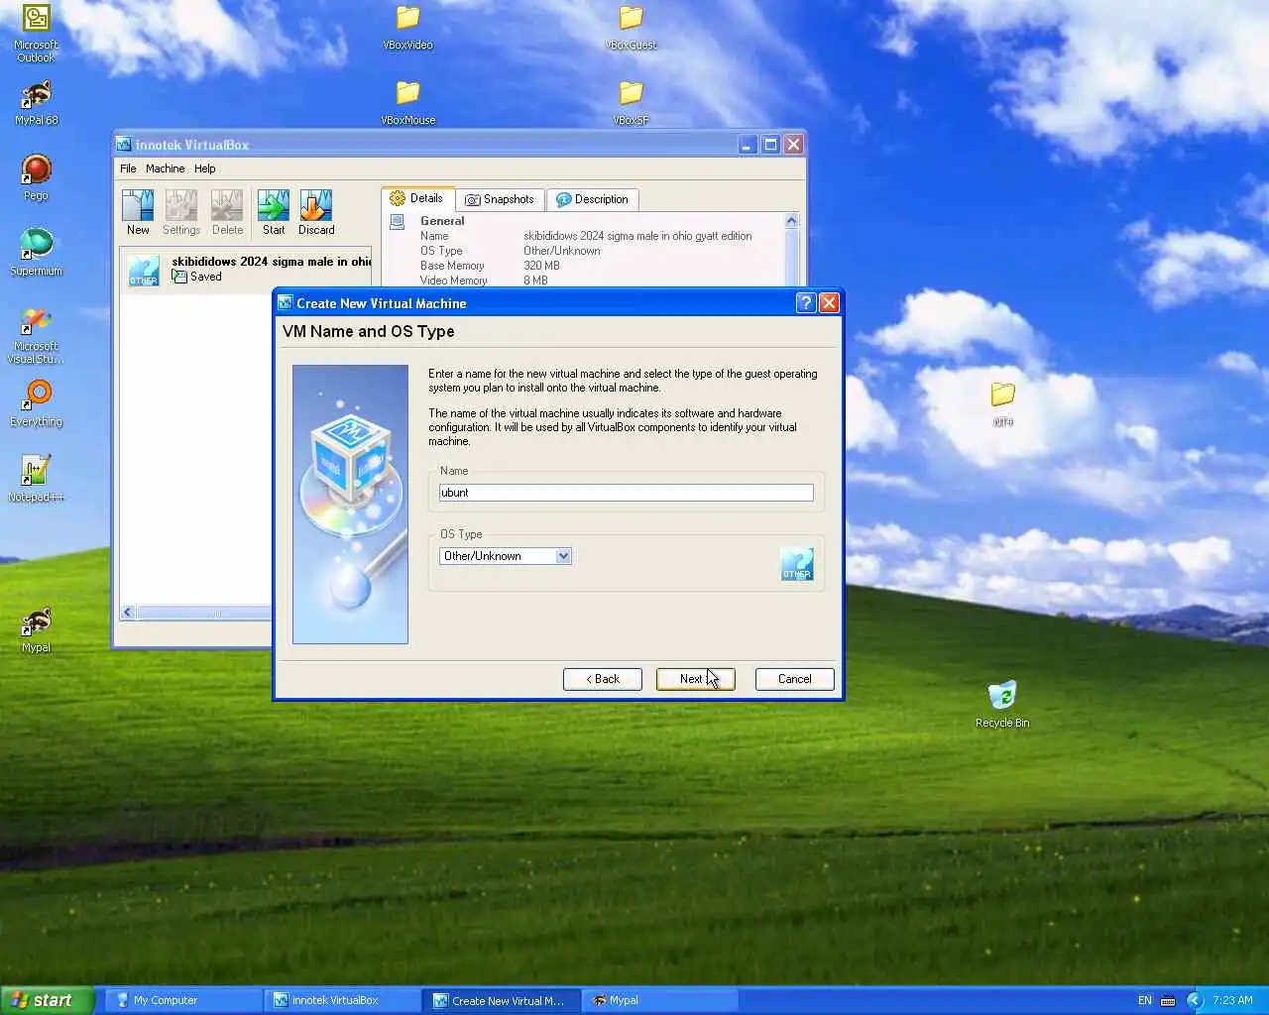Open the Machine menu in VirtualBox

pos(165,169)
